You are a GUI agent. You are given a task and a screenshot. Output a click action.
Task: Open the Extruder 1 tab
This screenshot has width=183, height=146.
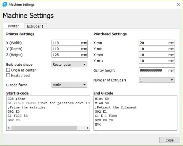(x=36, y=26)
